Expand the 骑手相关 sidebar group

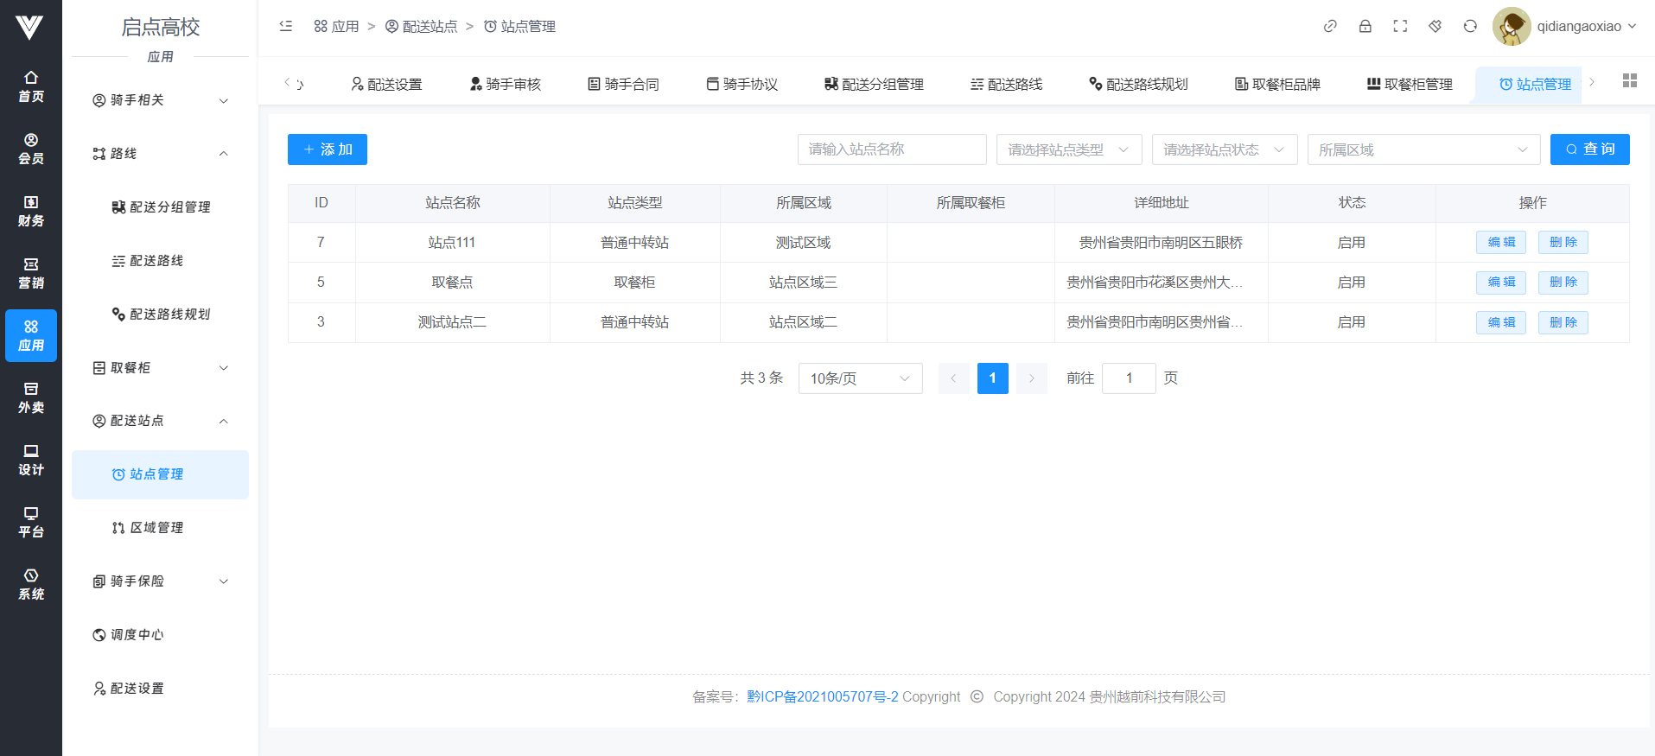click(x=160, y=100)
